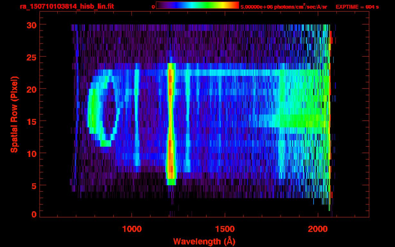Click the Spatial Row (Pixel) axis title

(x=14, y=114)
